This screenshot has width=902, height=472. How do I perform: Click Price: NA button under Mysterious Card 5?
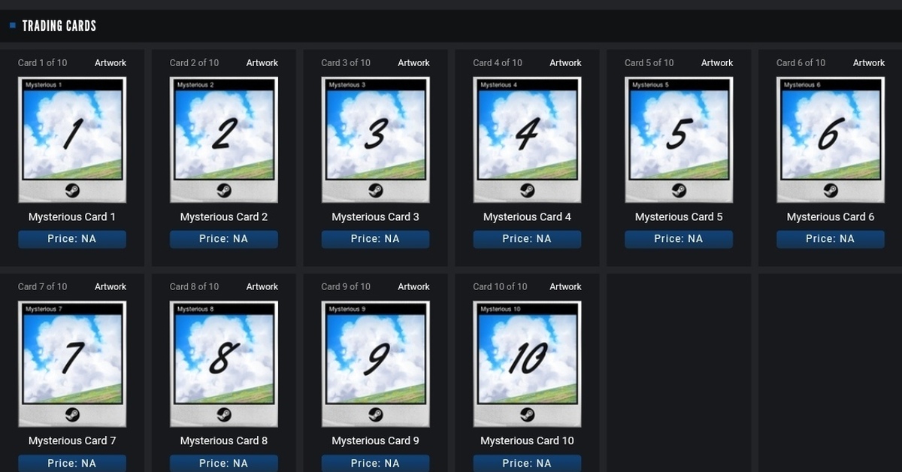pyautogui.click(x=679, y=239)
